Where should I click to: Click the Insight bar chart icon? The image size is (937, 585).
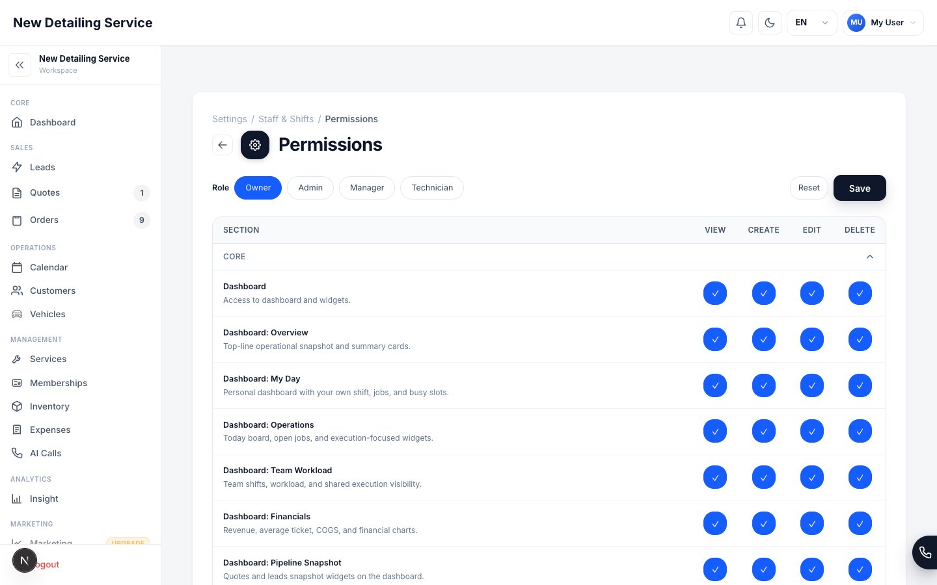pyautogui.click(x=17, y=499)
